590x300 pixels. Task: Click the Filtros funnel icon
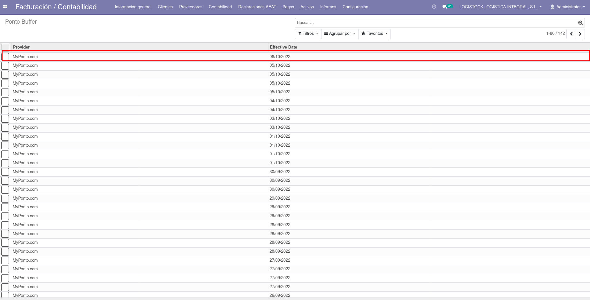click(x=299, y=33)
